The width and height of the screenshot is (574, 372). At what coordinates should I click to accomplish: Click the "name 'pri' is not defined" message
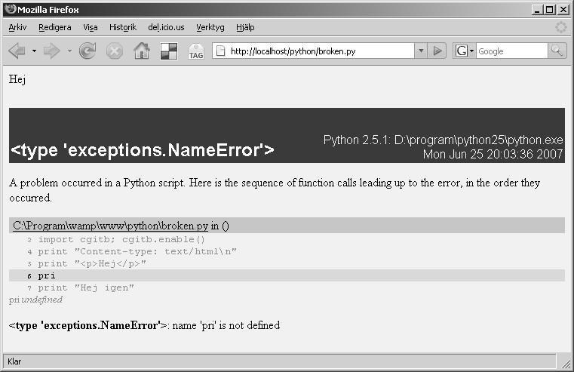pos(226,325)
